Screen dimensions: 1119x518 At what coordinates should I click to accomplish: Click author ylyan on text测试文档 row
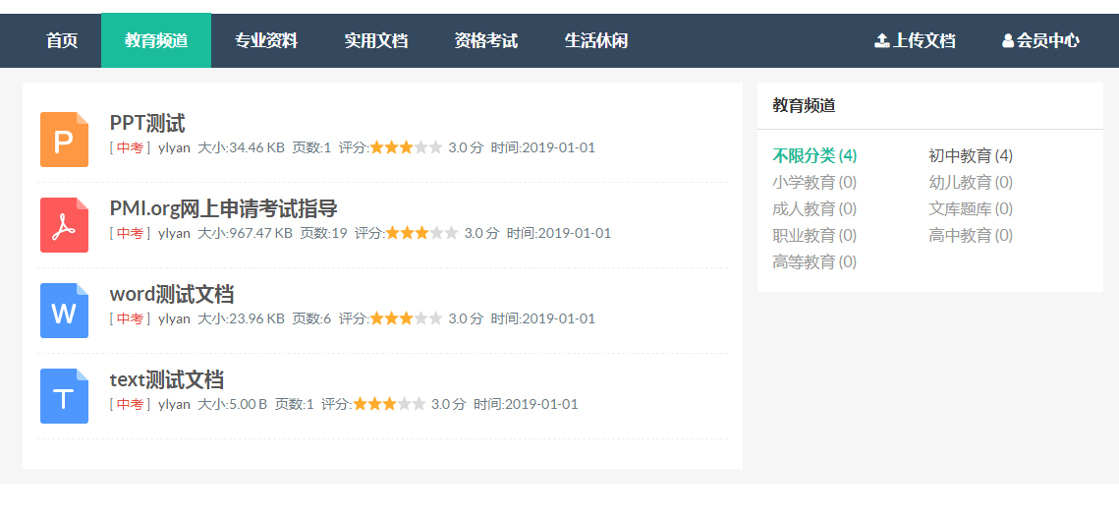click(x=174, y=404)
